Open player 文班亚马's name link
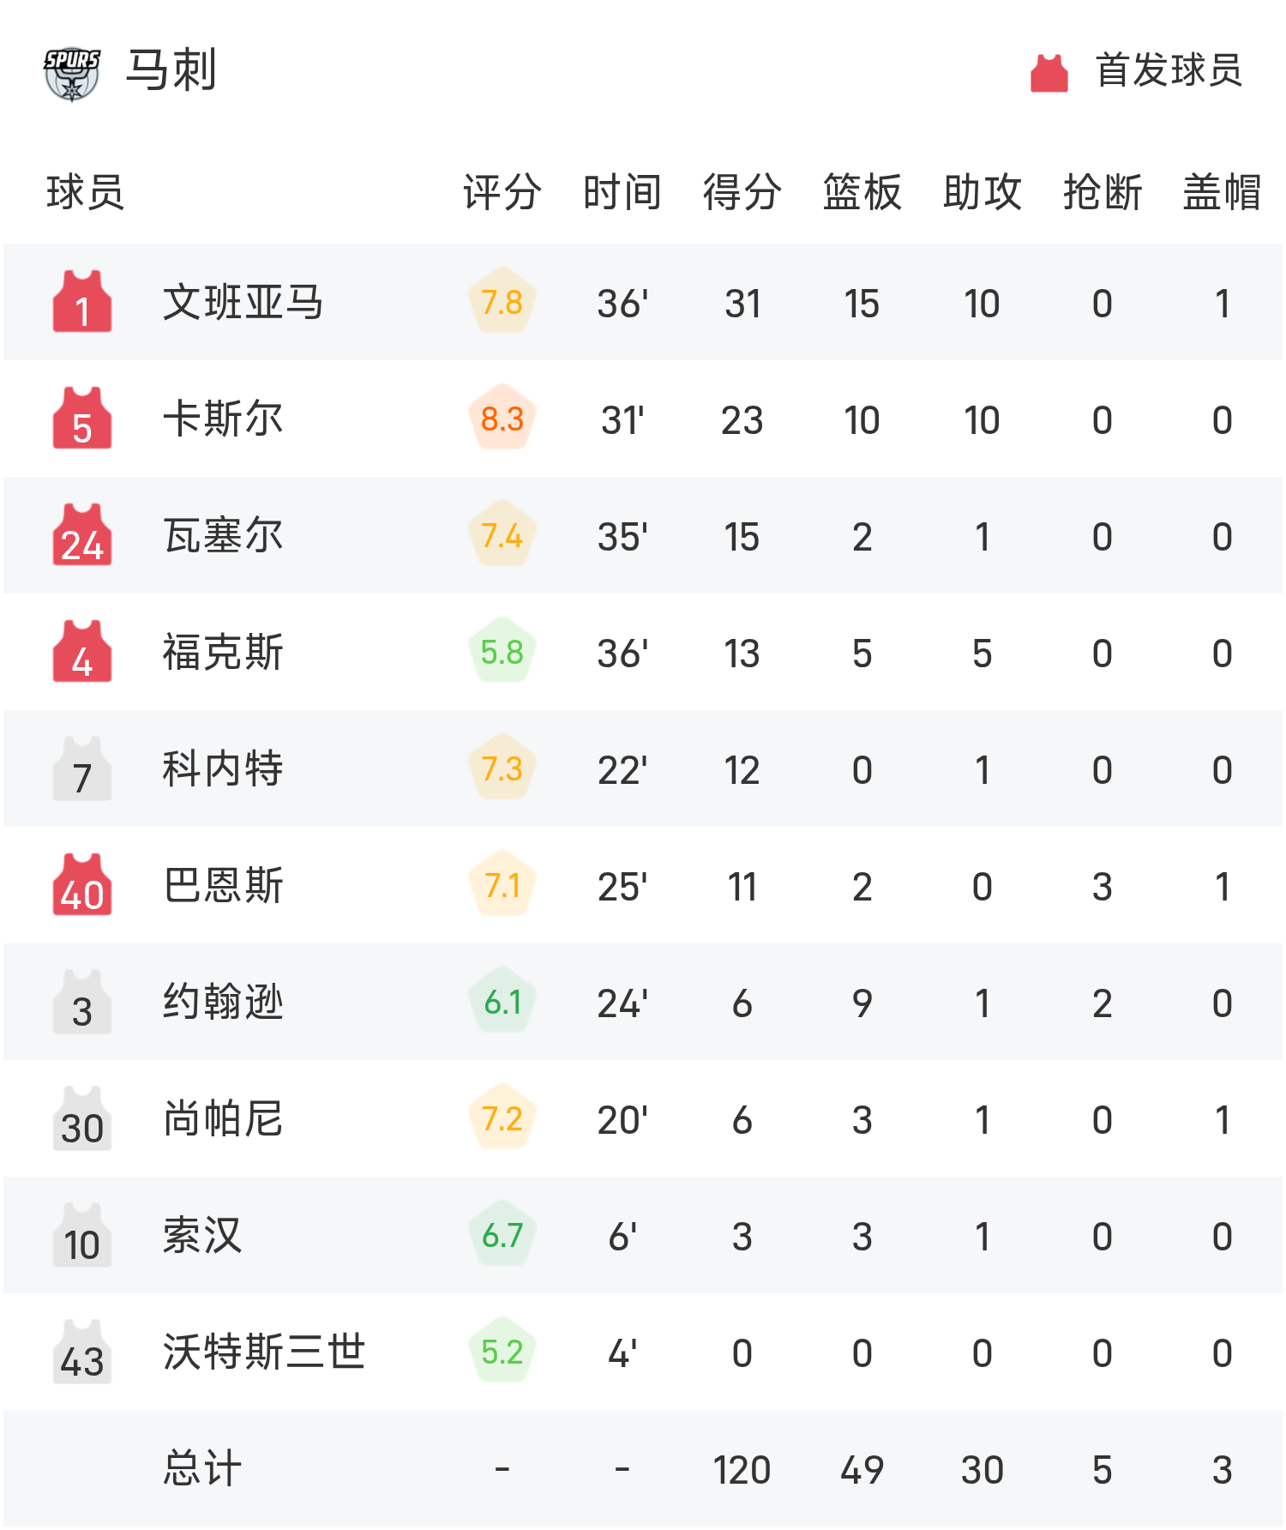 click(x=243, y=303)
